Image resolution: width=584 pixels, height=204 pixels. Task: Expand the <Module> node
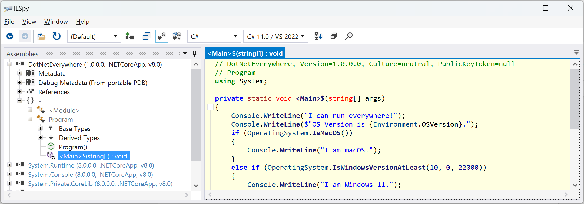coord(30,110)
